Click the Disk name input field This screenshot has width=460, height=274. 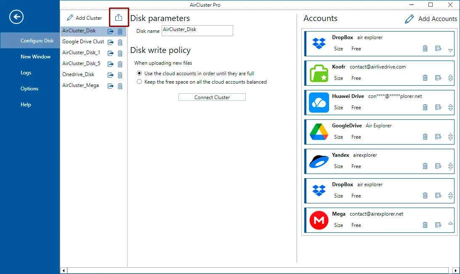[x=197, y=31]
